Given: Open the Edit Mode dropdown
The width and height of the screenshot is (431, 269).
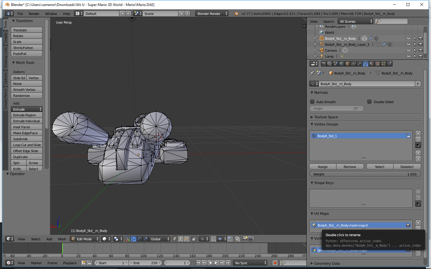Looking at the screenshot, I should [x=84, y=239].
